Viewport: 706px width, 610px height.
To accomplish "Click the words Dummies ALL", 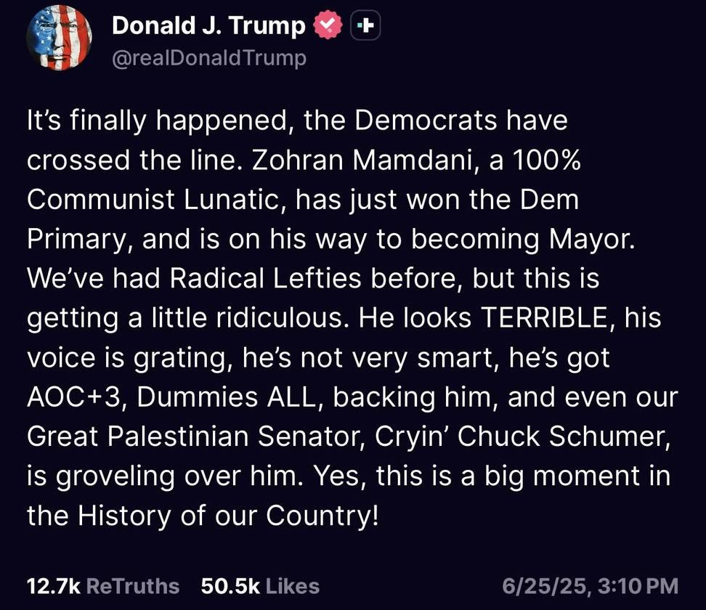I will pyautogui.click(x=227, y=397).
